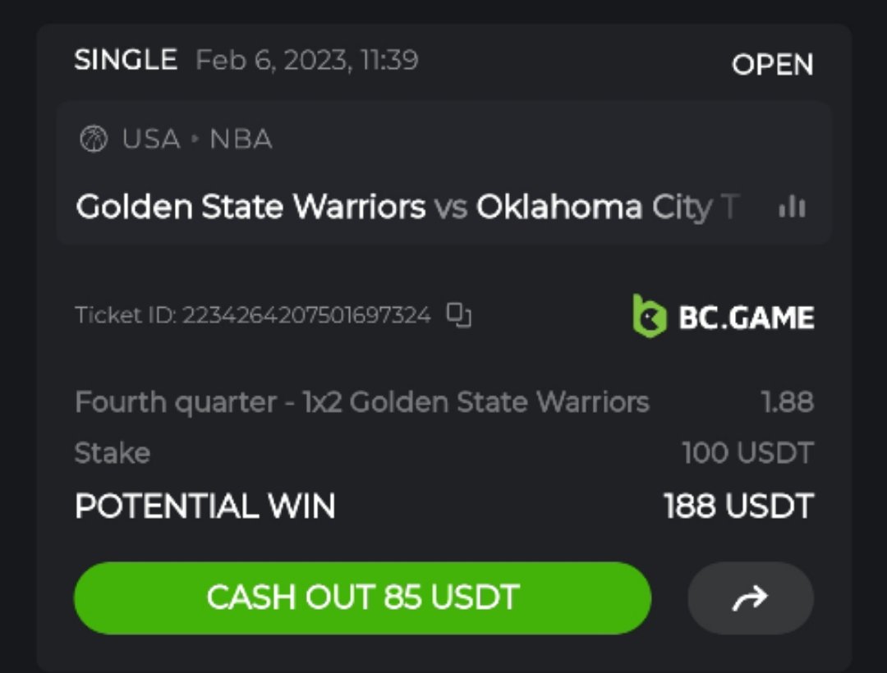This screenshot has width=887, height=673.
Task: Click the BC.GAME brand name text
Action: (x=746, y=318)
